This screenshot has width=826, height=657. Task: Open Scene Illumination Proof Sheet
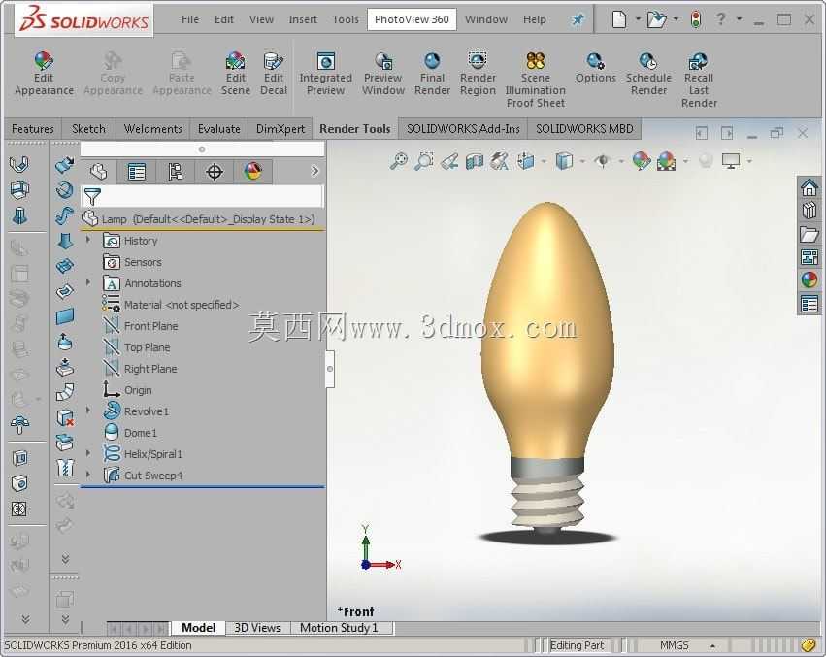point(535,81)
